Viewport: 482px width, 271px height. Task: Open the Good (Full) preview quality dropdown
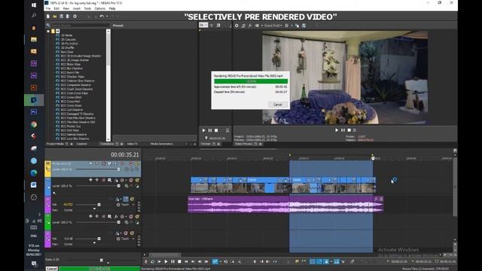(273, 26)
